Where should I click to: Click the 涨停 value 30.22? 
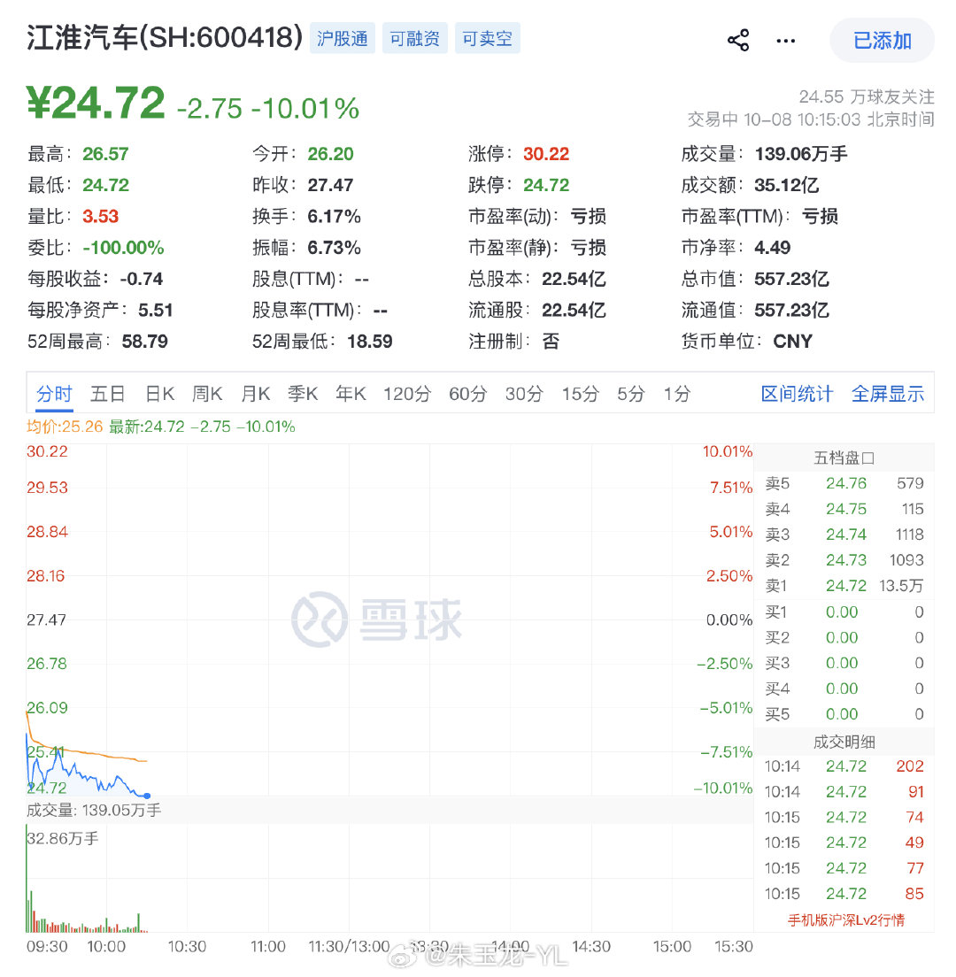click(x=546, y=154)
